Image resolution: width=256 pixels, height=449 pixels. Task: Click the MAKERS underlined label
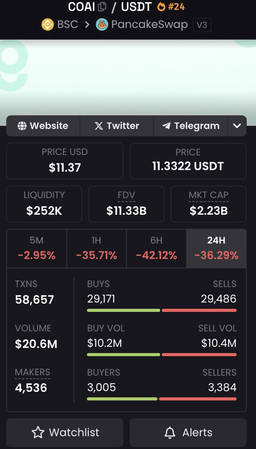33,372
